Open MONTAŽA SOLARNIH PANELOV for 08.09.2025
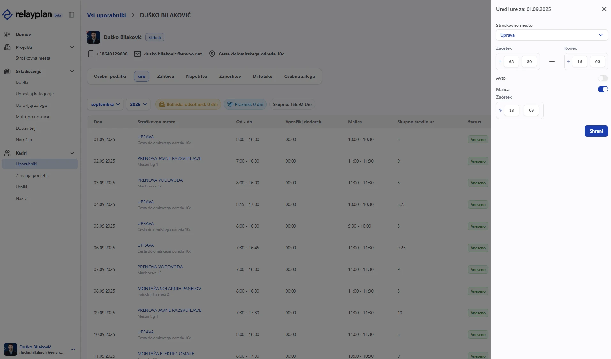 [169, 289]
